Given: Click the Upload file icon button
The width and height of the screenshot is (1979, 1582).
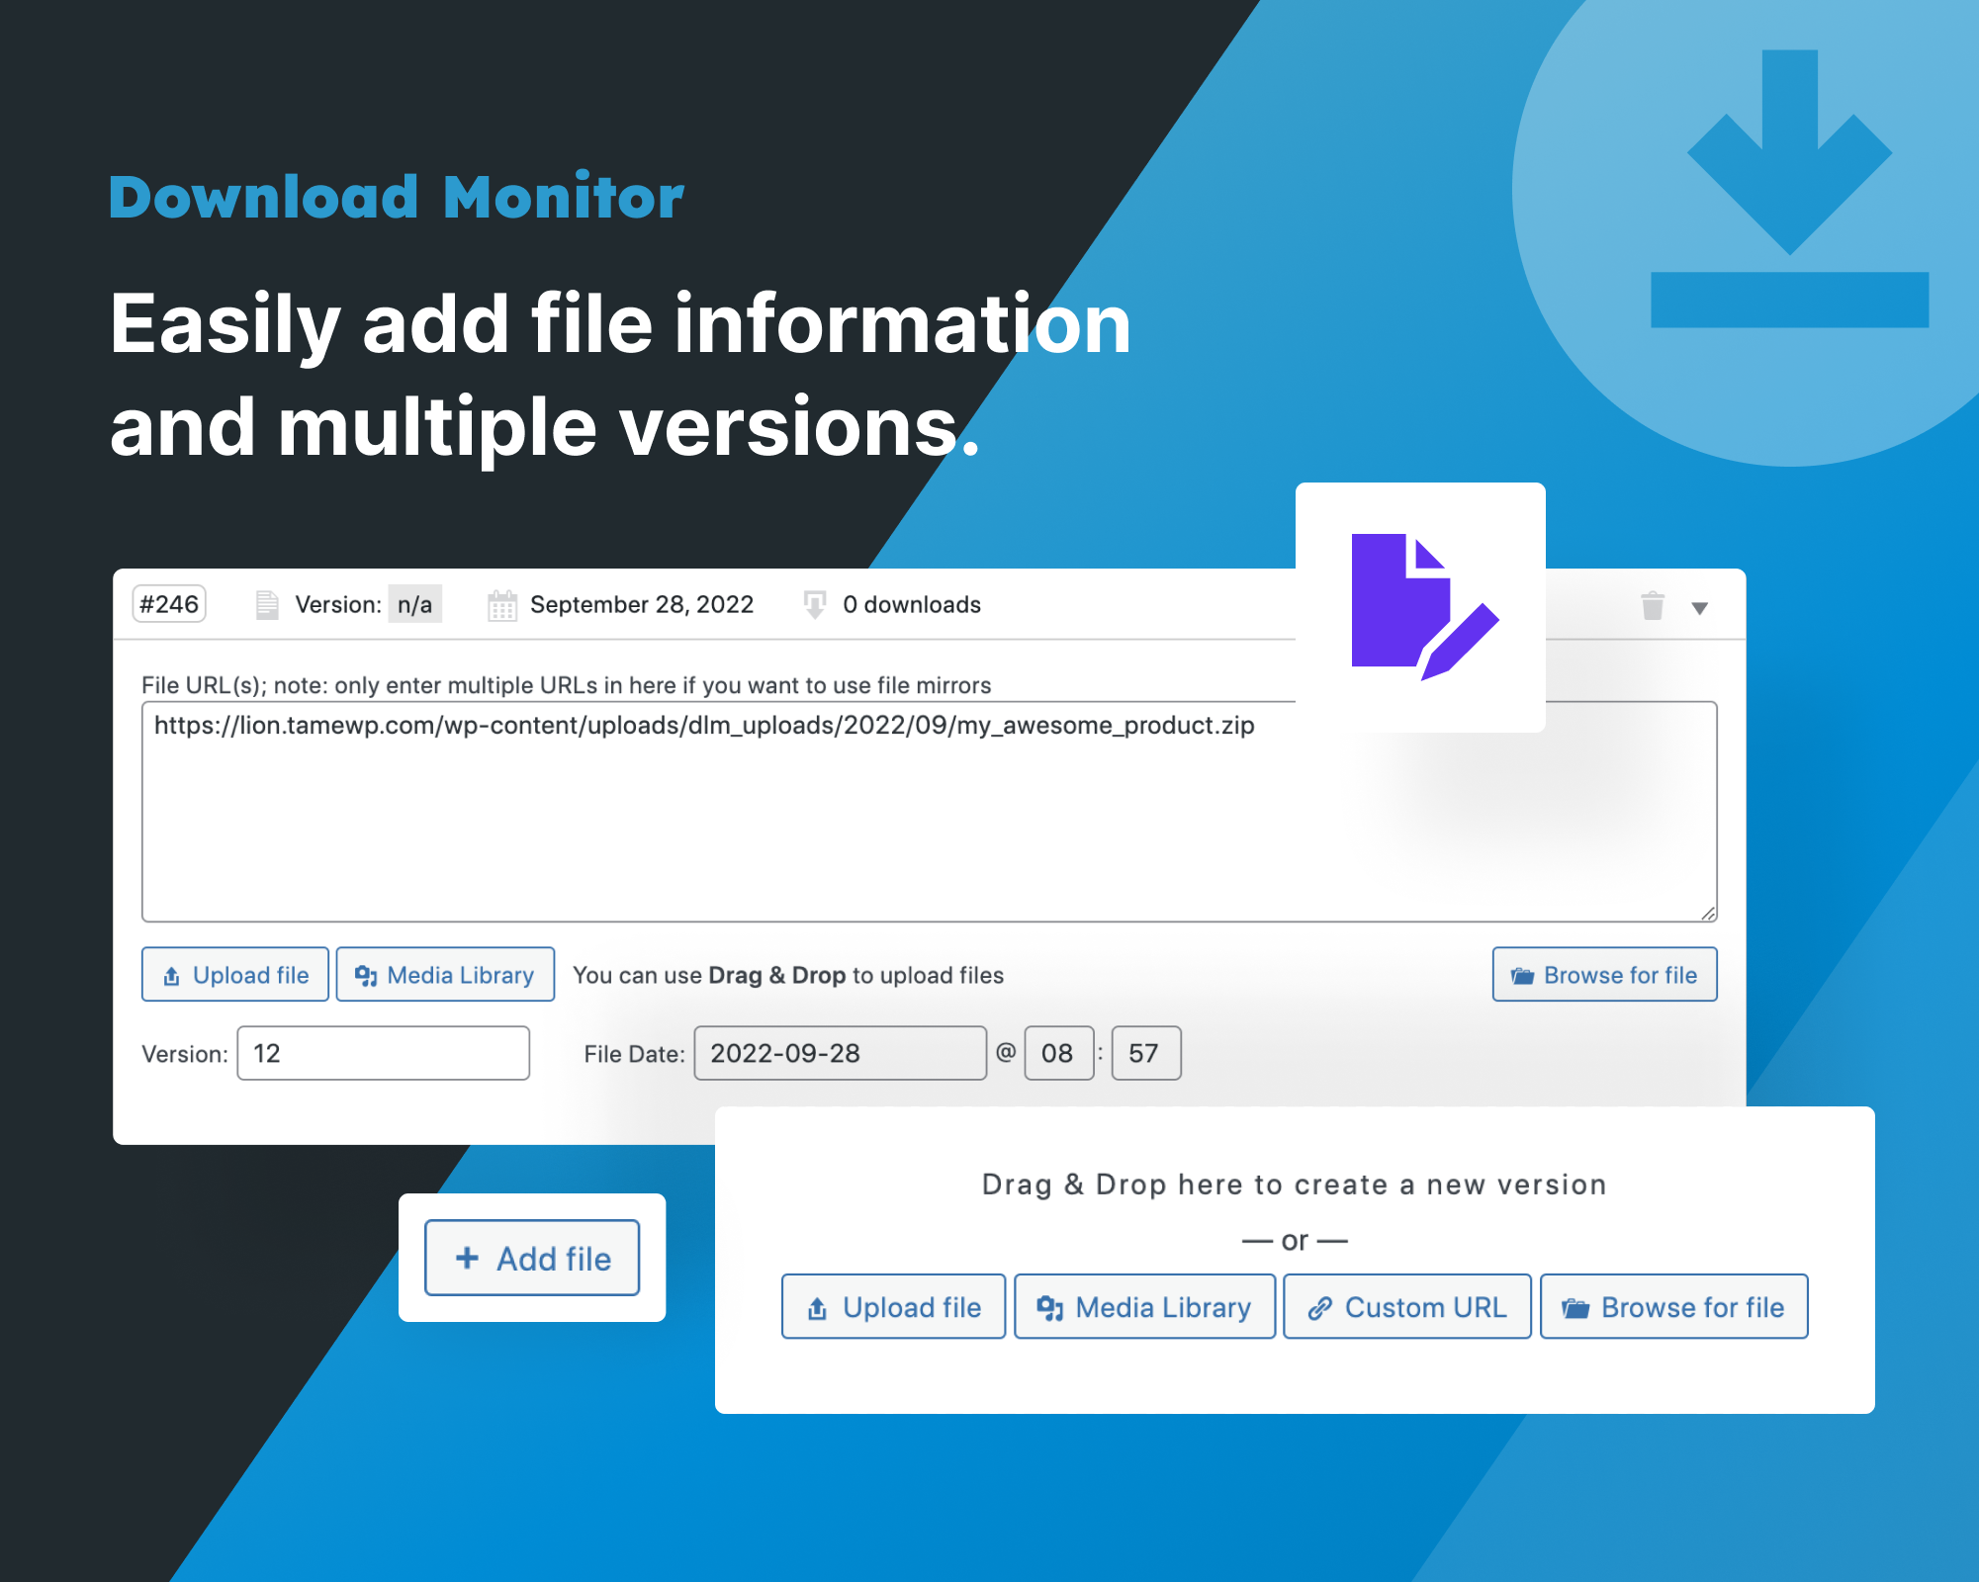Looking at the screenshot, I should coord(232,973).
